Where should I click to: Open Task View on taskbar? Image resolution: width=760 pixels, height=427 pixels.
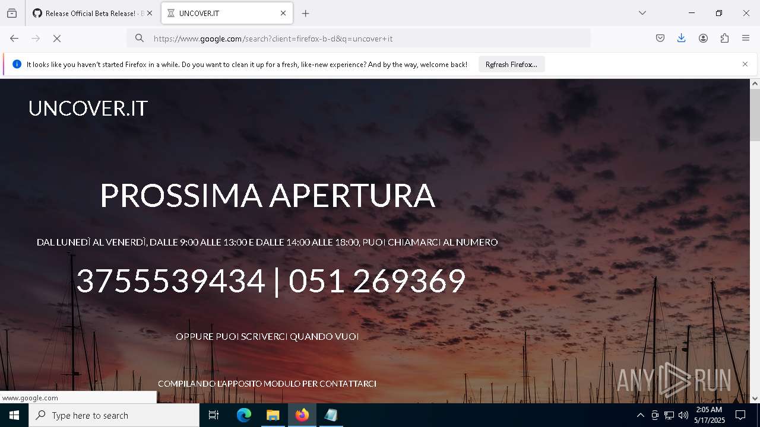(x=214, y=415)
